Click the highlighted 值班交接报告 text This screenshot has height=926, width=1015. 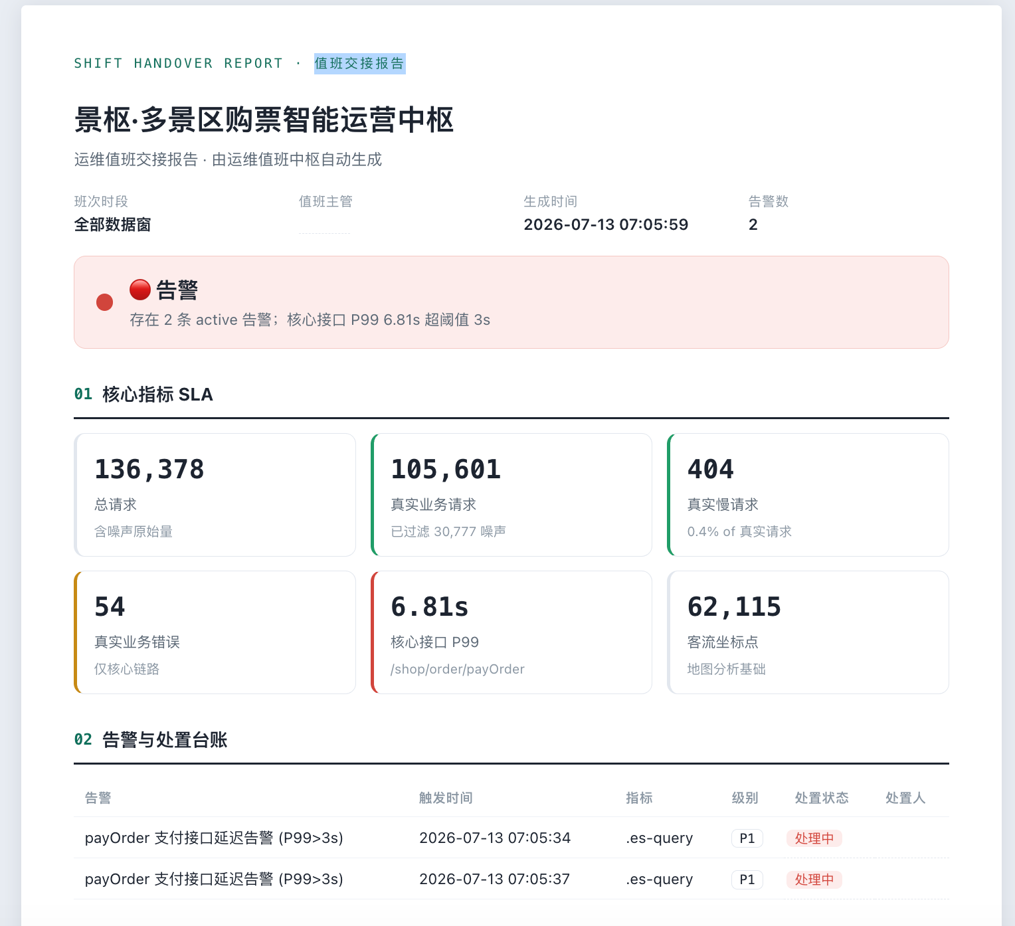click(x=359, y=63)
